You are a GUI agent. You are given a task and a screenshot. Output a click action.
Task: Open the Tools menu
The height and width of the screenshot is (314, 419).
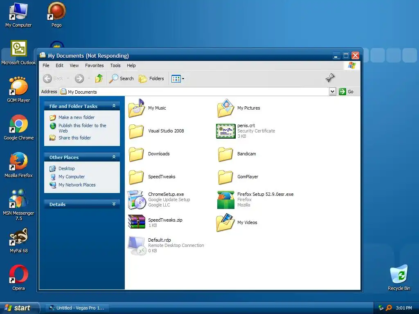coord(115,65)
